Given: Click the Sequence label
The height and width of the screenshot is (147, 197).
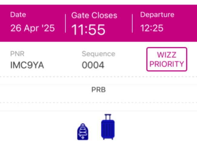Looking at the screenshot, I should coord(98,54).
